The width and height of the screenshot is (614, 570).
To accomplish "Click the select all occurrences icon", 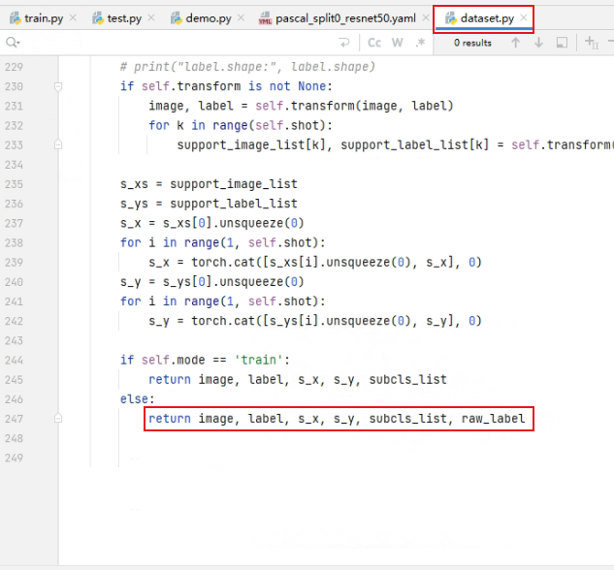I will (562, 43).
